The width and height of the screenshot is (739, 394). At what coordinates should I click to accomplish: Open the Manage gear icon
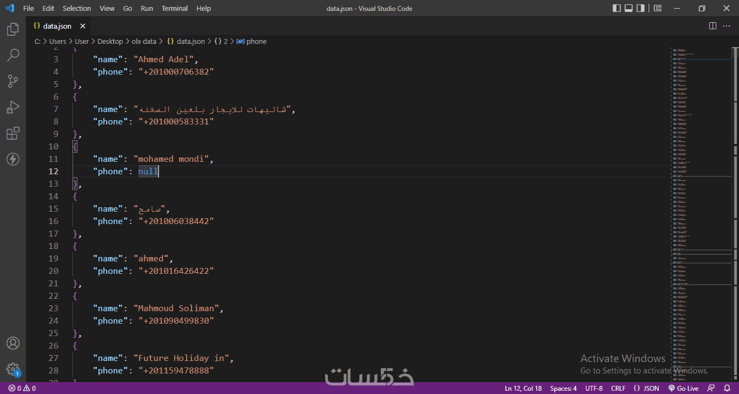tap(13, 369)
